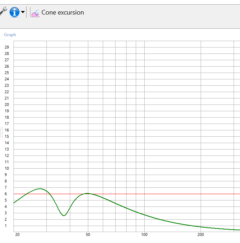Click the 20 frequency axis label
The width and height of the screenshot is (240, 243).
tap(17, 234)
